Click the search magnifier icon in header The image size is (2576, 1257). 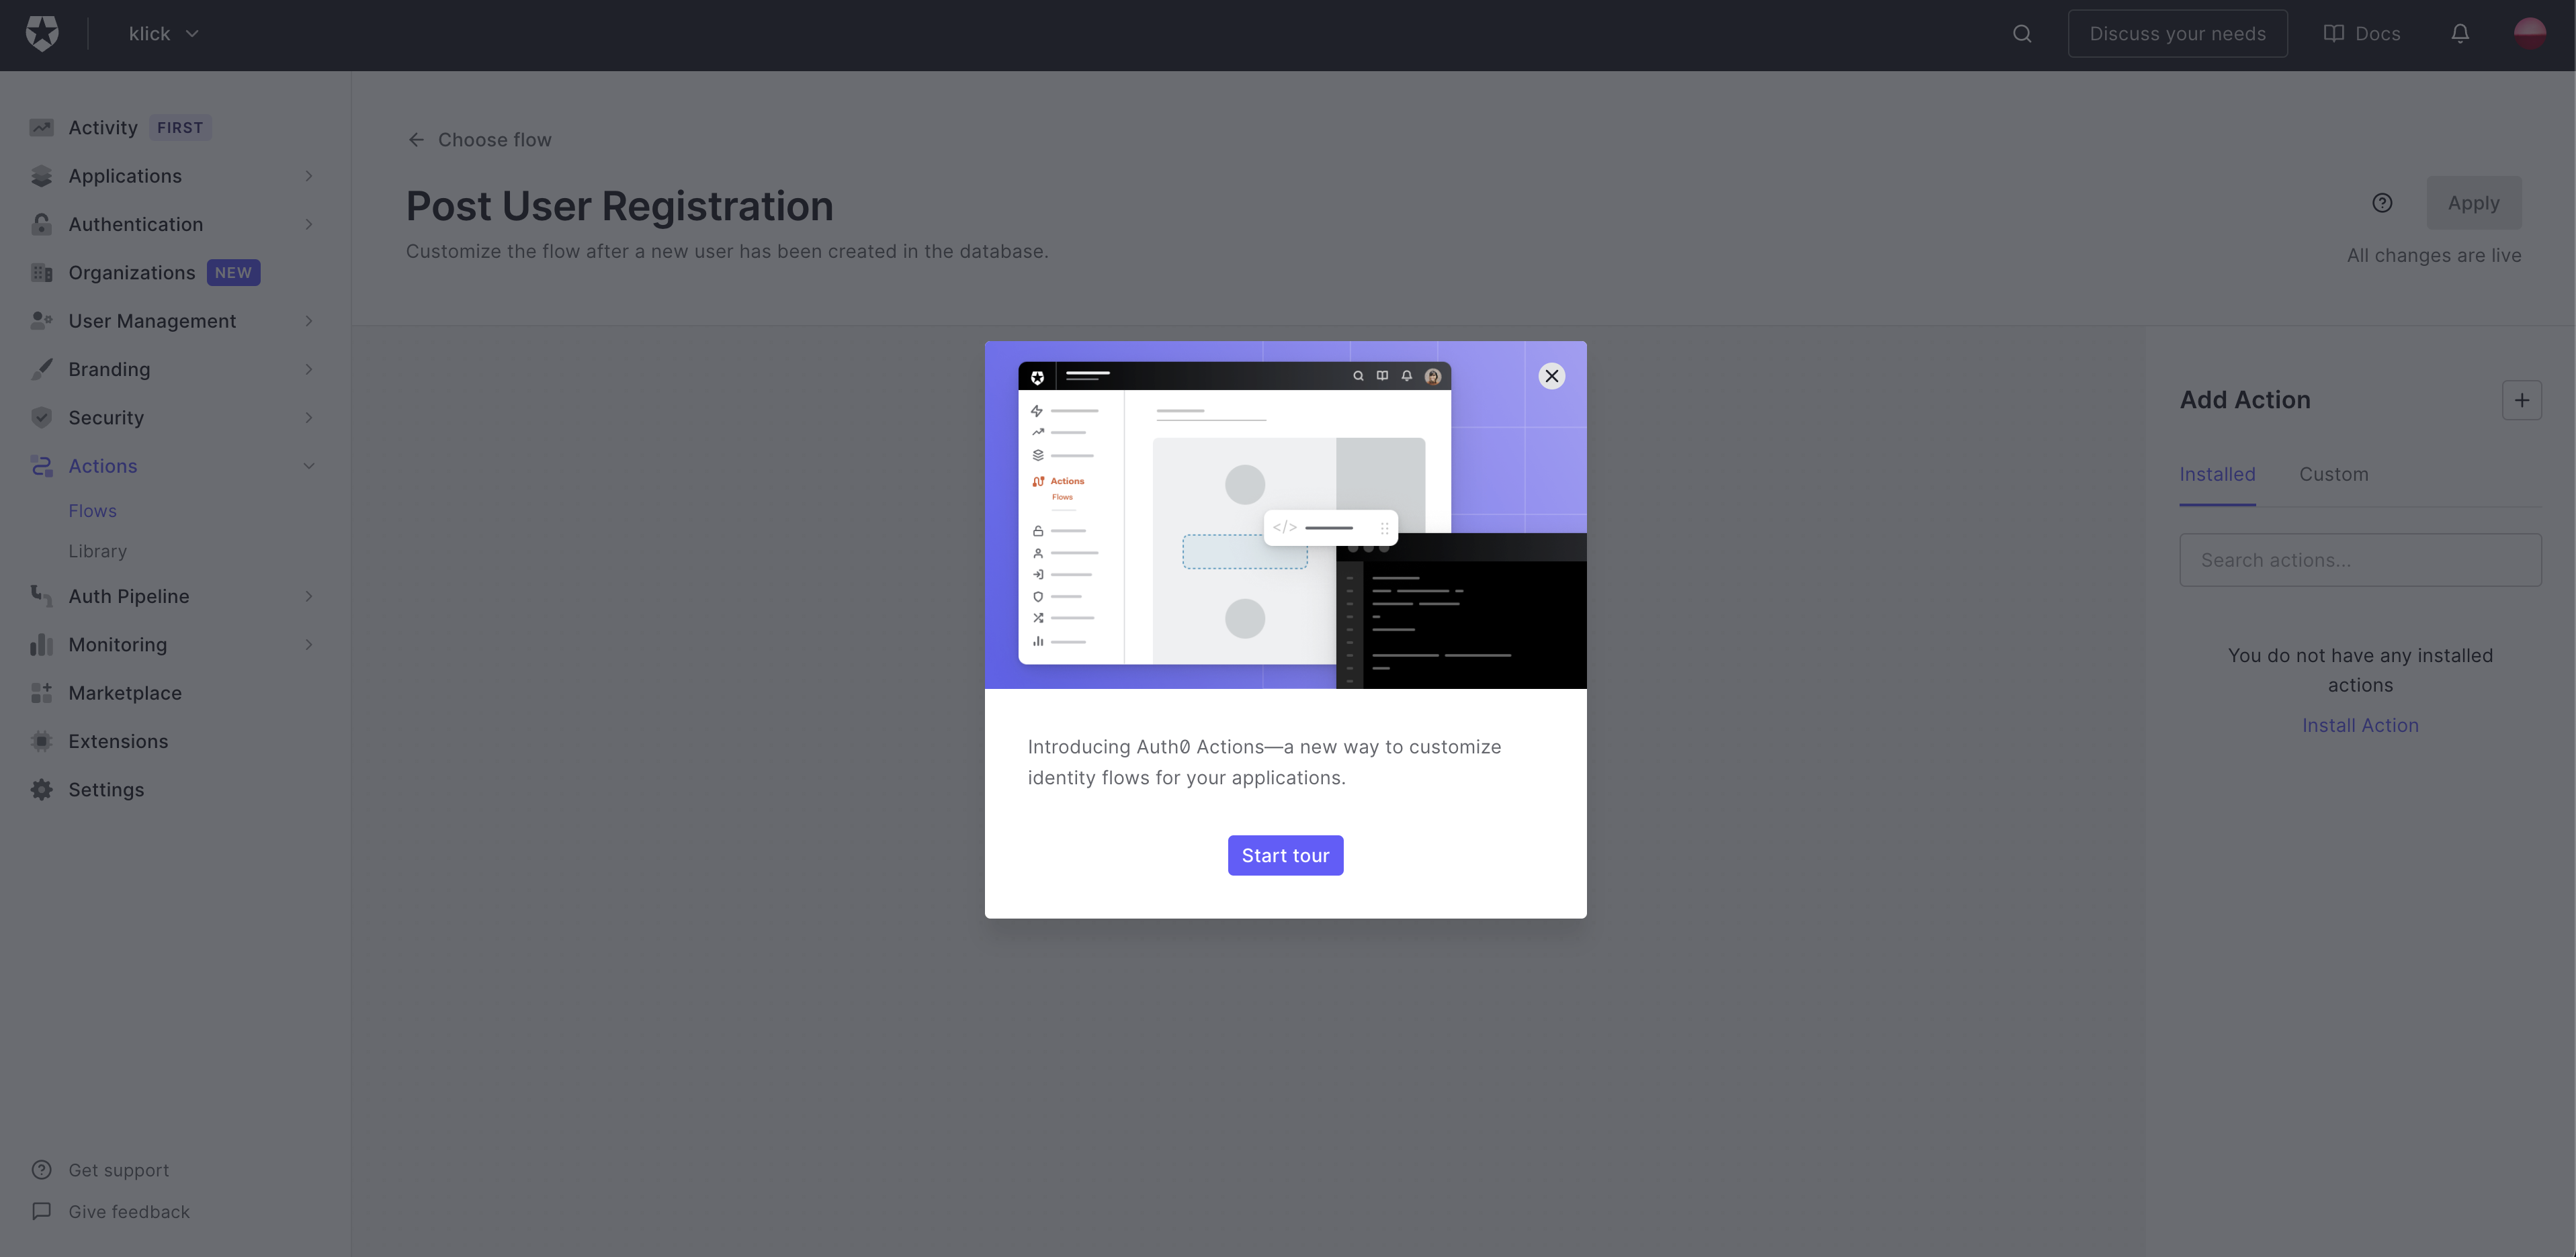pyautogui.click(x=2022, y=34)
